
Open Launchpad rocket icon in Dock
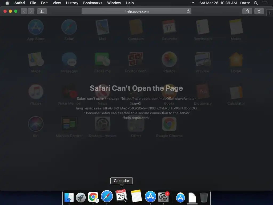81,198
